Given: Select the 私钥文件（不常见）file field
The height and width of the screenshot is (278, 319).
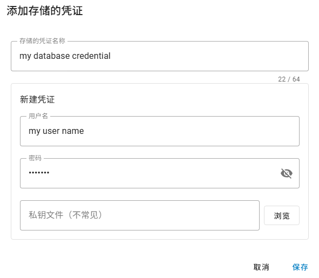Looking at the screenshot, I should point(140,215).
